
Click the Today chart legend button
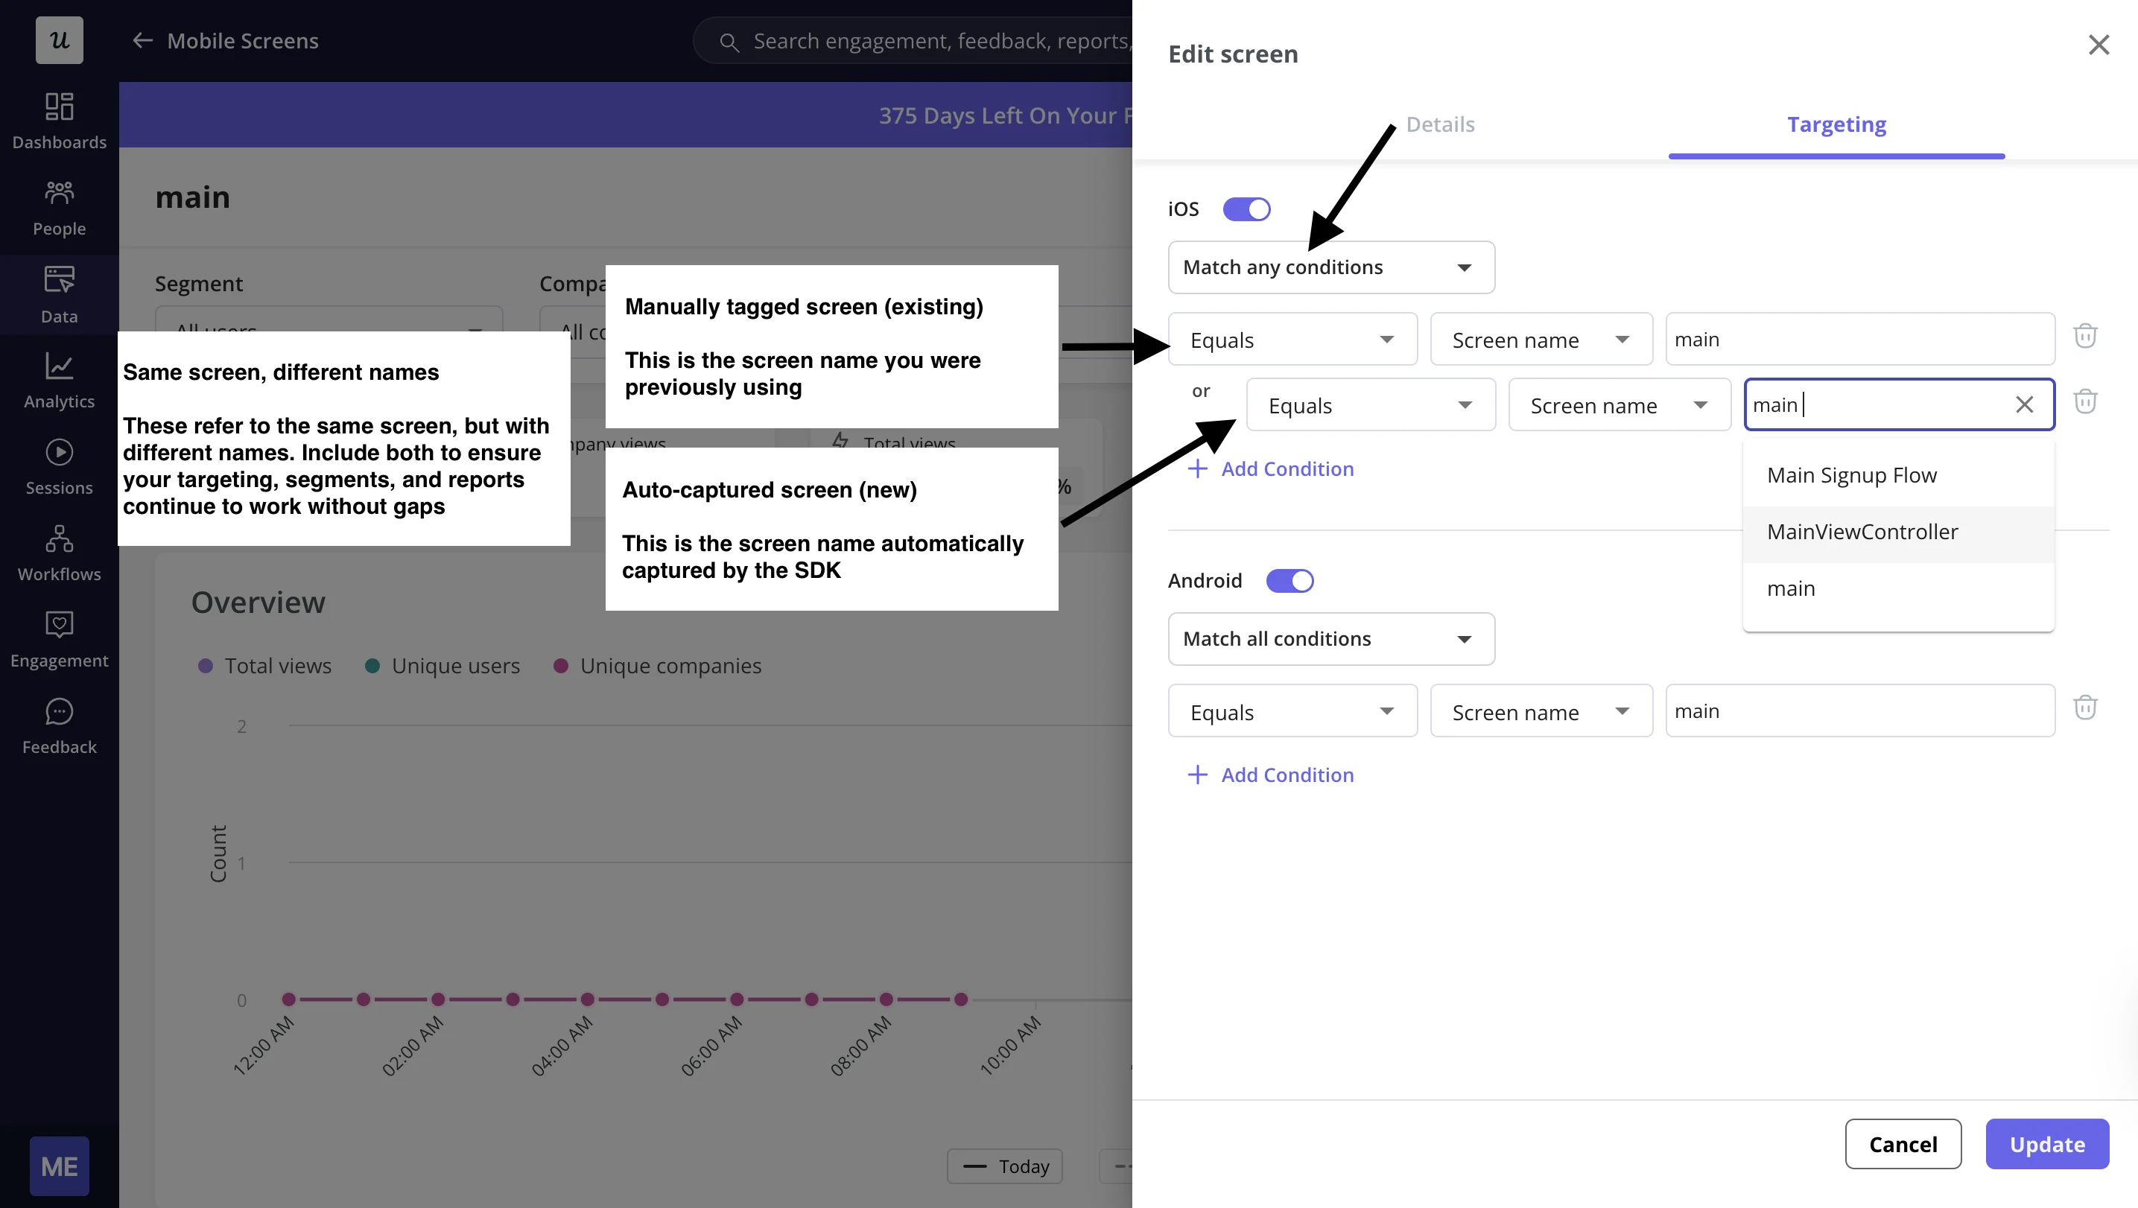[x=1004, y=1166]
